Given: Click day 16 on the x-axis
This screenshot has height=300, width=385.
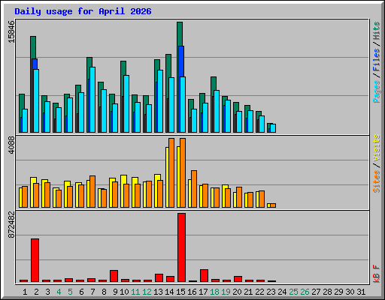Looking at the screenshot, I should coord(192,292).
